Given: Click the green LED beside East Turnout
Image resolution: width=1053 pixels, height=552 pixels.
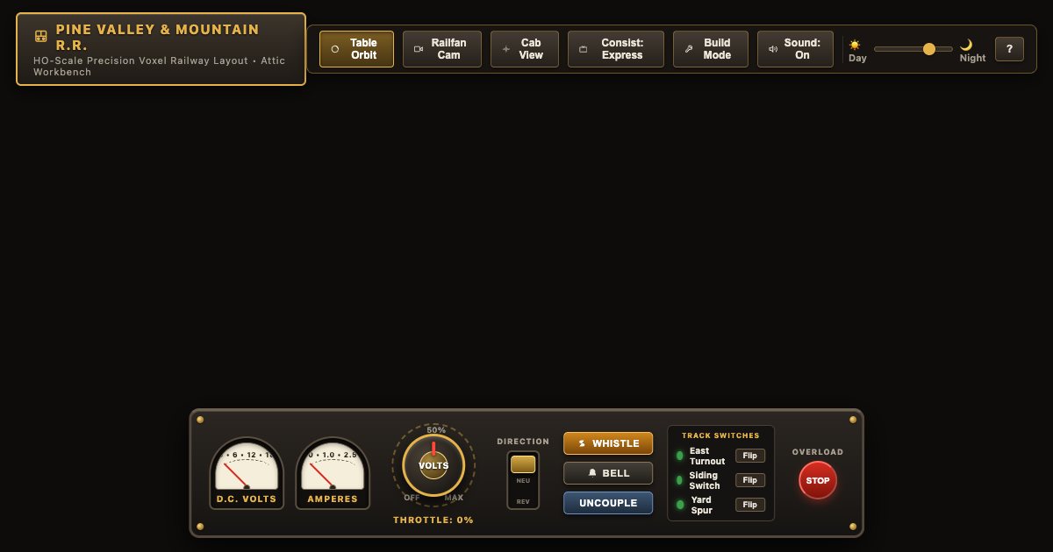Looking at the screenshot, I should coord(679,456).
